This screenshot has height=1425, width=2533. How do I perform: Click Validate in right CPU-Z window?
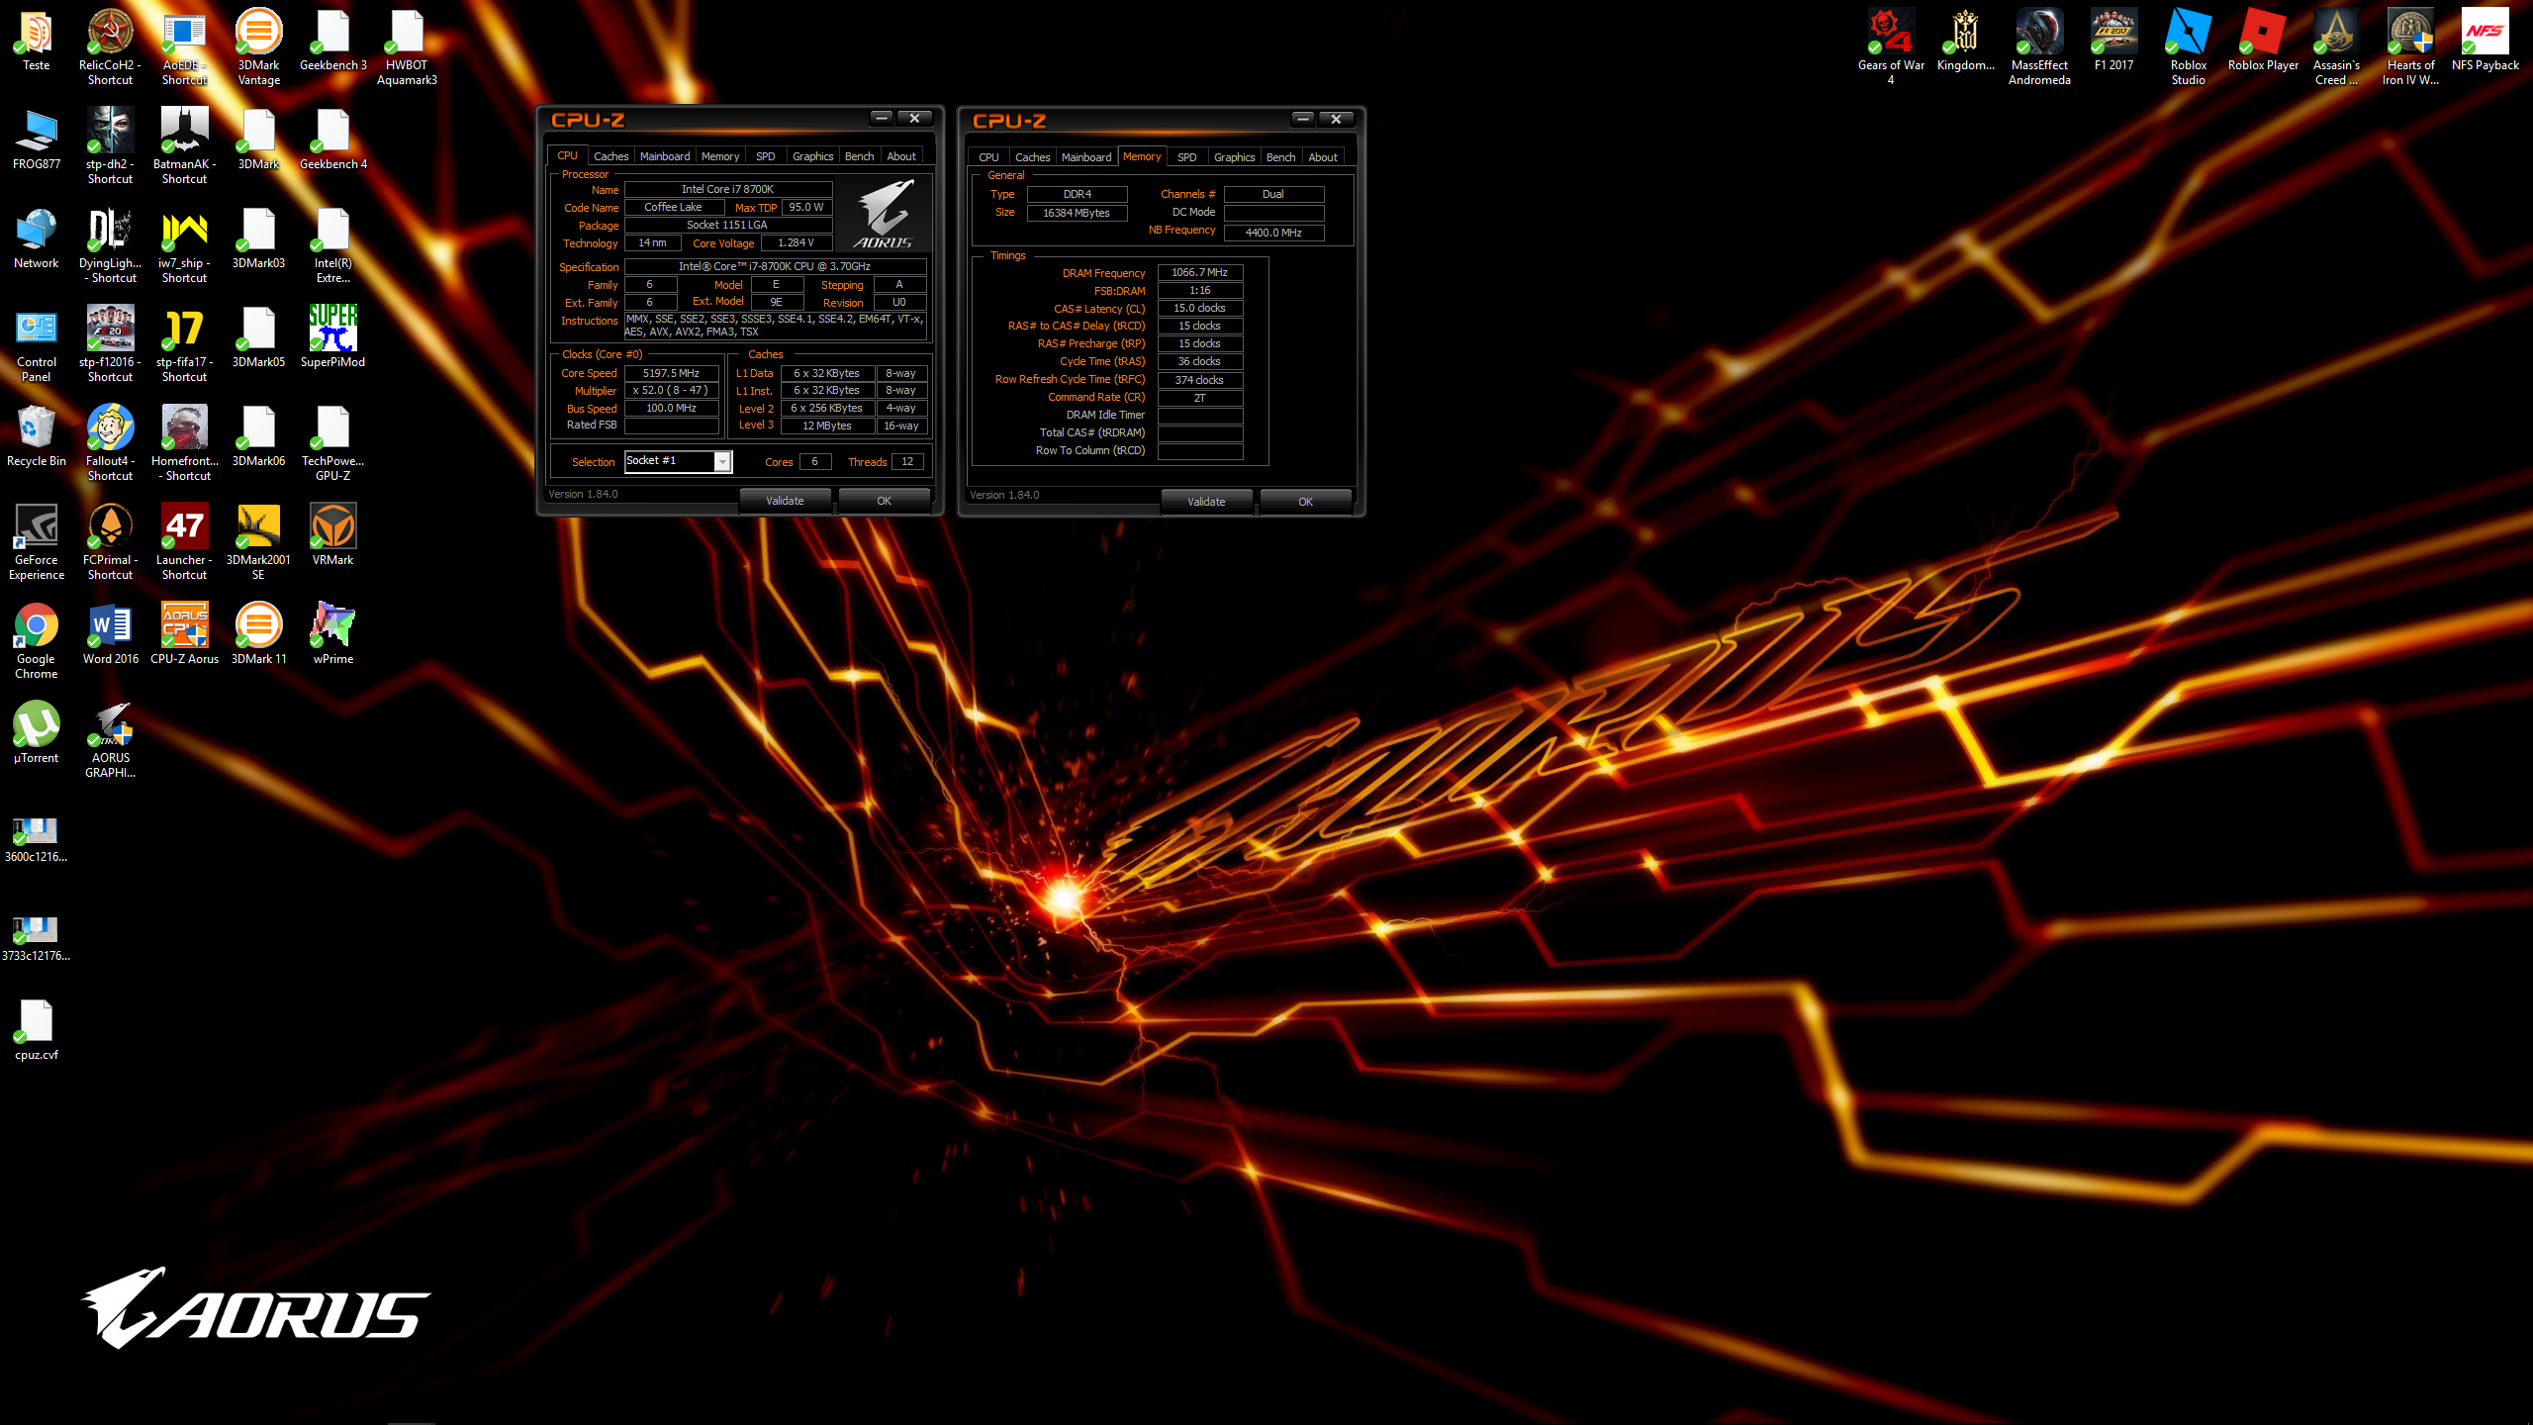pyautogui.click(x=1206, y=502)
